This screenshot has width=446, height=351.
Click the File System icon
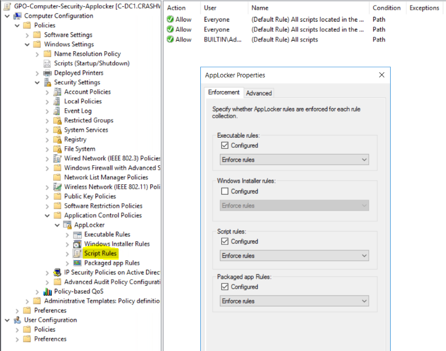tap(57, 149)
